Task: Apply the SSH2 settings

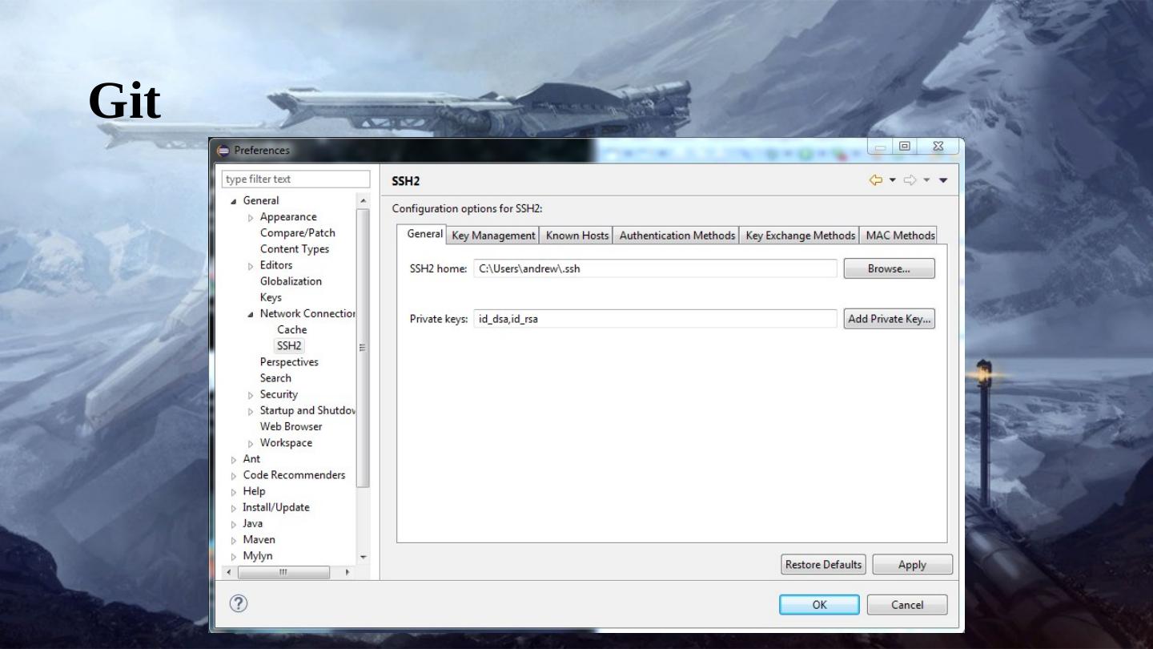Action: click(x=912, y=565)
